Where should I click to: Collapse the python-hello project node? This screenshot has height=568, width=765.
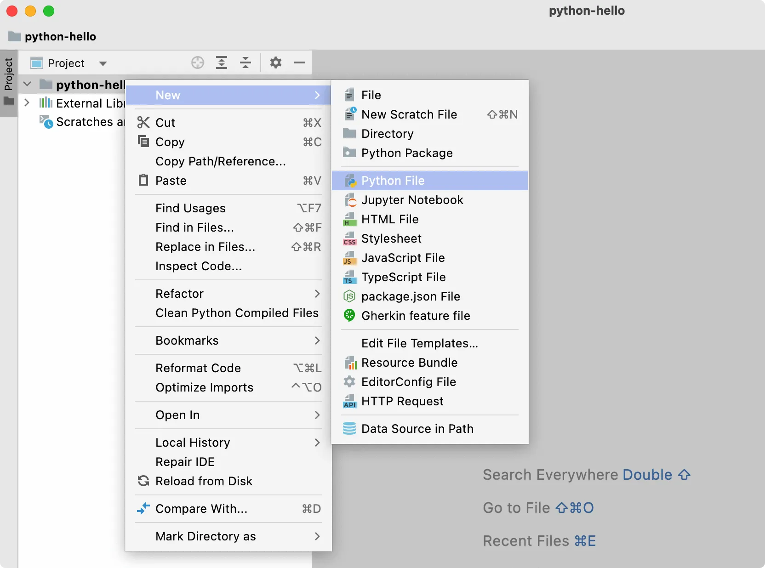coord(27,84)
